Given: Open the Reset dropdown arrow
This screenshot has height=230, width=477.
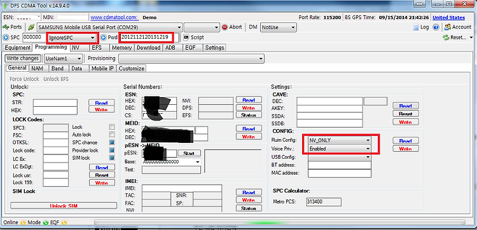Looking at the screenshot, I should 471,37.
